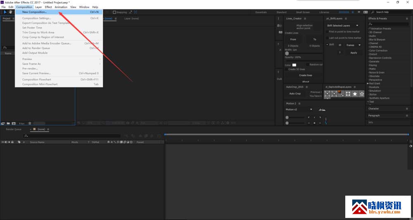
Task: Choose New Composition... from the menu
Action: pos(59,12)
